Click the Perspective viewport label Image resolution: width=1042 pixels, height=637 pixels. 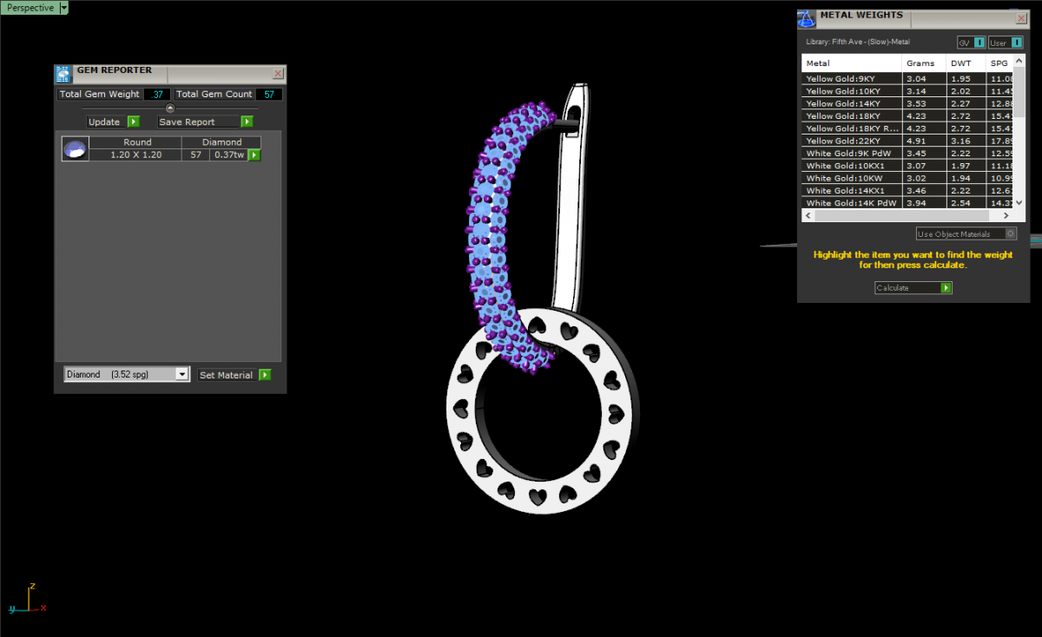30,8
